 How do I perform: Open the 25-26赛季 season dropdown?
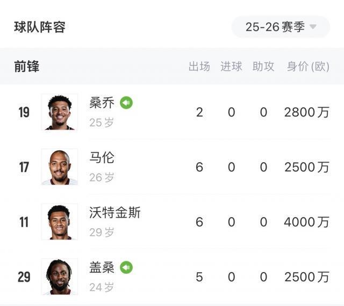281,27
